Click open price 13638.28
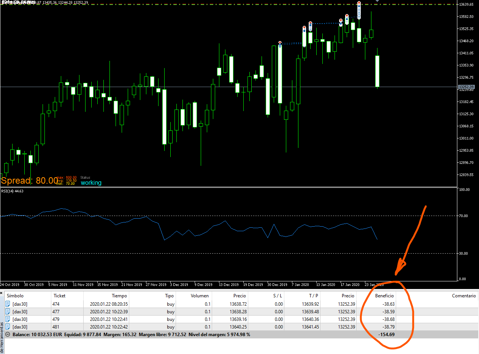 coord(238,311)
